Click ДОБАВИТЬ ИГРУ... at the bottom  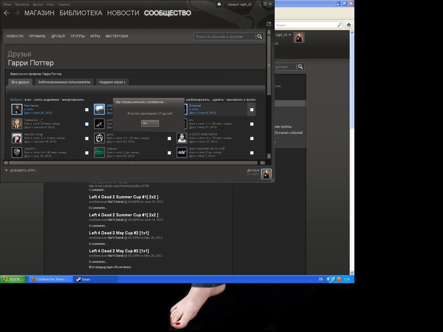[x=24, y=170]
